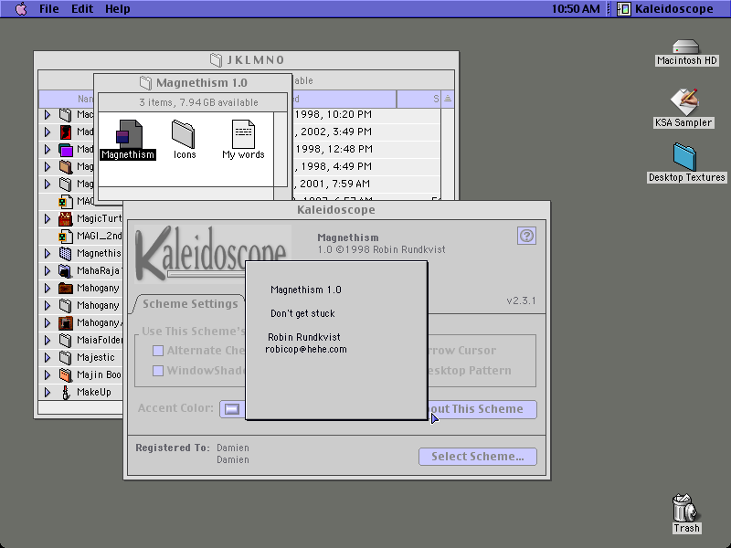Click the menu bar clock showing 10:50 AM
This screenshot has width=731, height=548.
click(576, 8)
